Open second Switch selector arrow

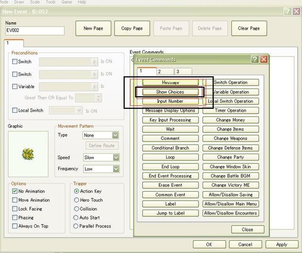tap(94, 74)
